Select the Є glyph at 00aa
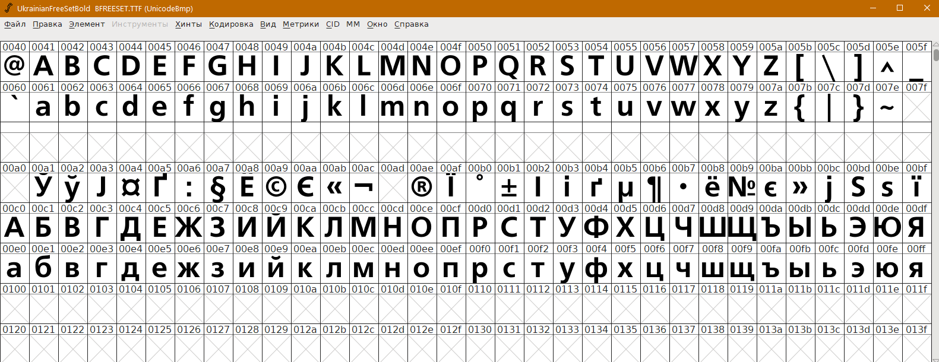939x362 pixels. (305, 188)
